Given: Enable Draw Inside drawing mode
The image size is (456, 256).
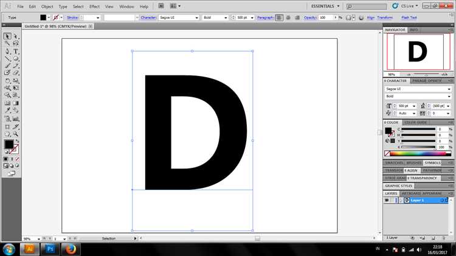Looking at the screenshot, I should [17, 165].
